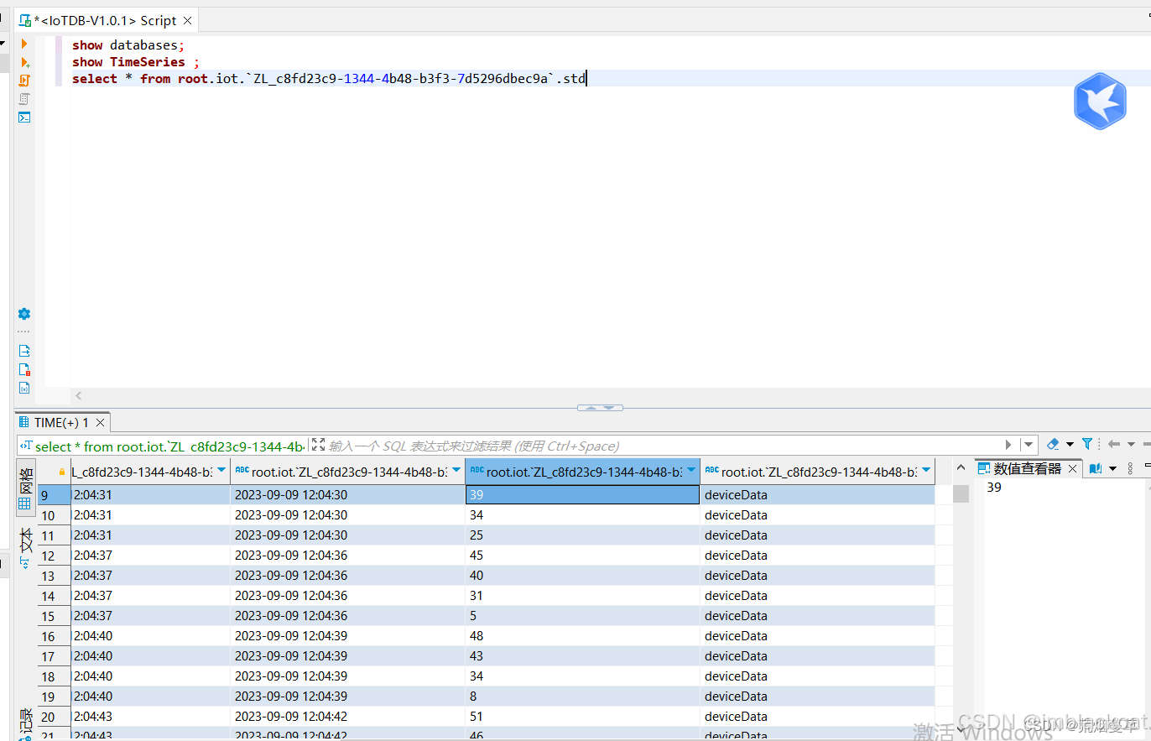
Task: Open the result filter funnel icon
Action: pos(1087,444)
